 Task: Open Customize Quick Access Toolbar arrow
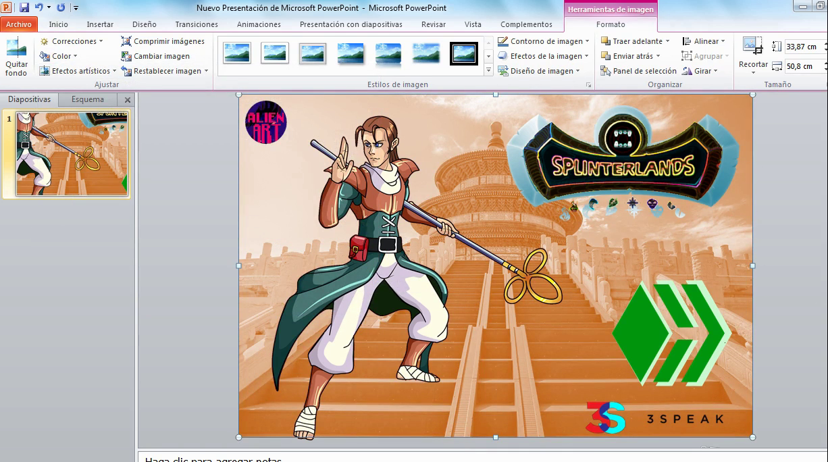[x=76, y=8]
